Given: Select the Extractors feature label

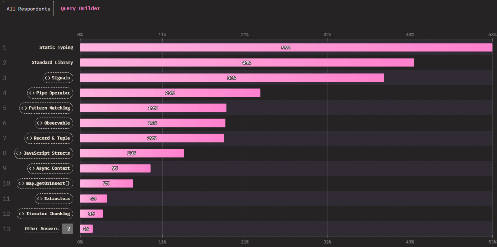Looking at the screenshot, I should pyautogui.click(x=58, y=198).
